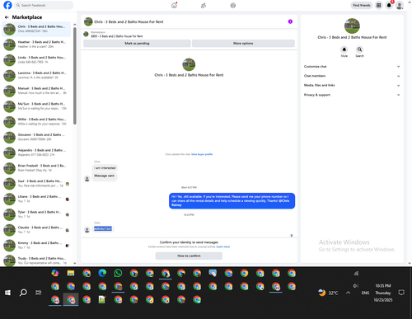Click the volume speaker tray icon
This screenshot has height=319, width=412.
356,286
